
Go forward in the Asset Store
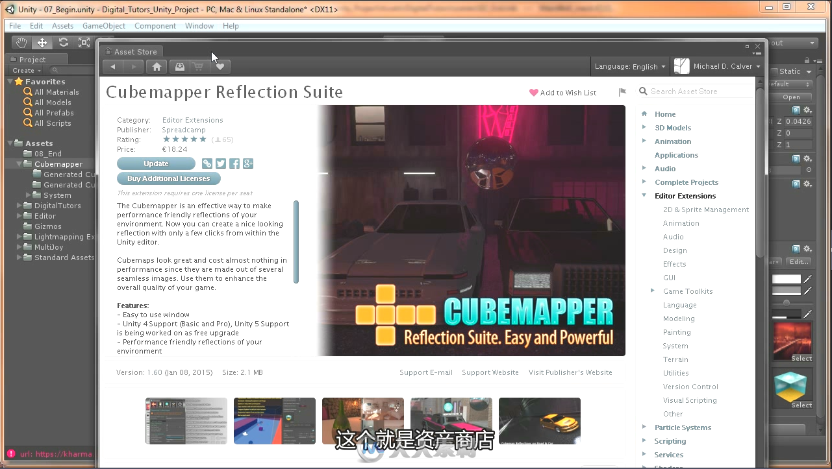click(x=133, y=66)
